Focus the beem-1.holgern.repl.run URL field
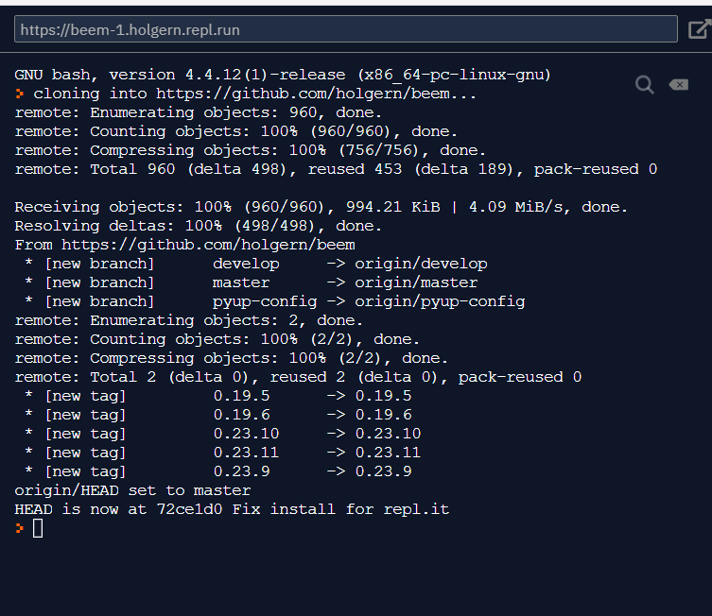 click(x=345, y=29)
